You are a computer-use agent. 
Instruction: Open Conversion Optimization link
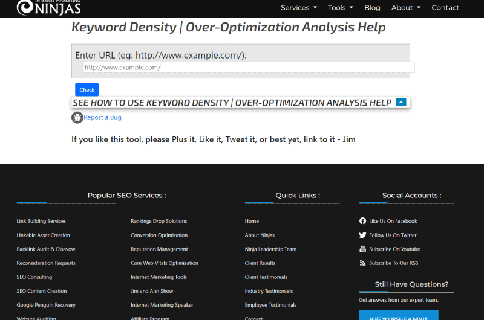[x=159, y=235]
